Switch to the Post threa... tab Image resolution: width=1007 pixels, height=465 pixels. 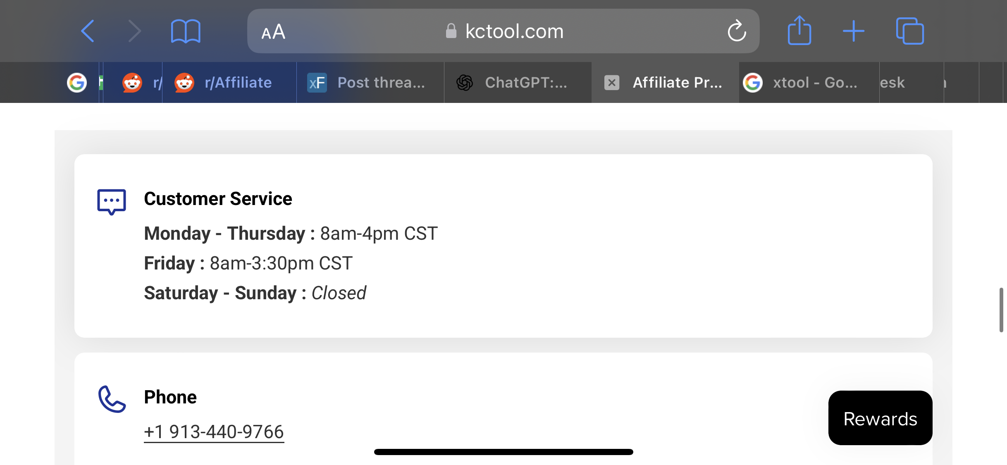[x=370, y=83]
